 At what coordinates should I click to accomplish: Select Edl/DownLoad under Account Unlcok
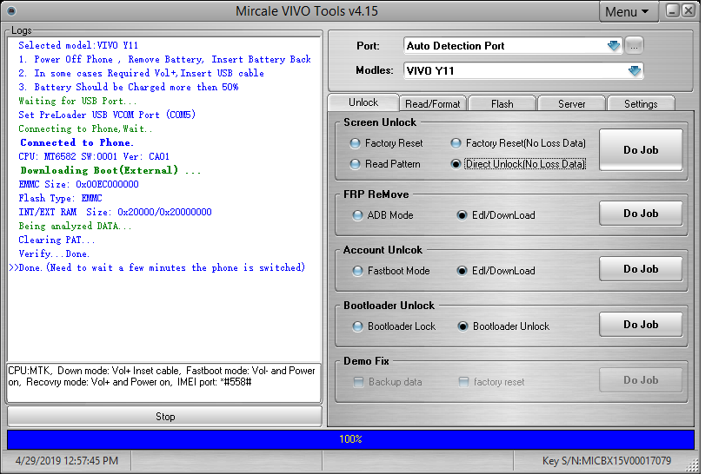pyautogui.click(x=496, y=271)
